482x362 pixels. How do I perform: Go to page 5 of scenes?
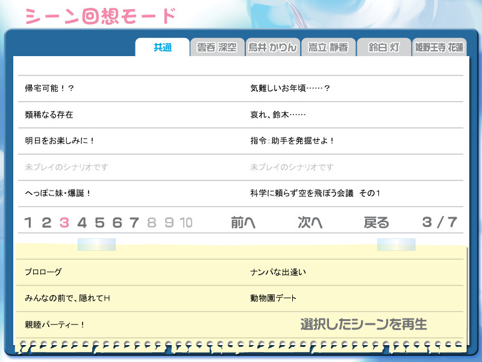pyautogui.click(x=99, y=223)
